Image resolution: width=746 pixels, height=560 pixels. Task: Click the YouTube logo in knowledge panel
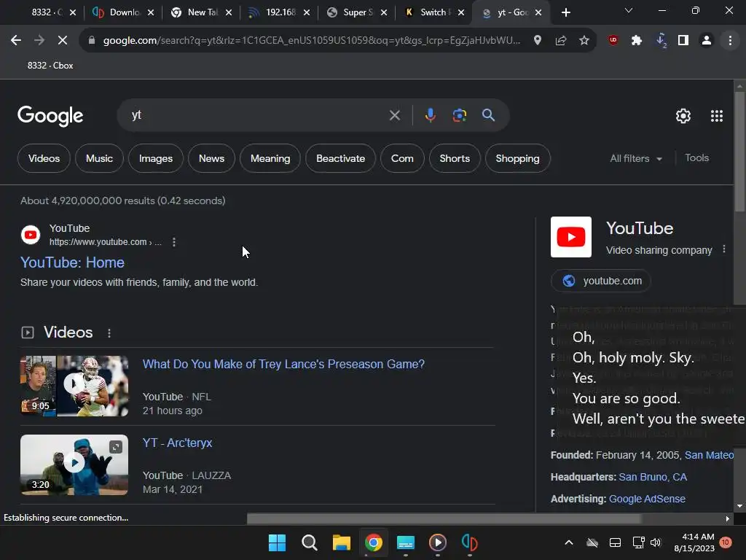point(571,237)
